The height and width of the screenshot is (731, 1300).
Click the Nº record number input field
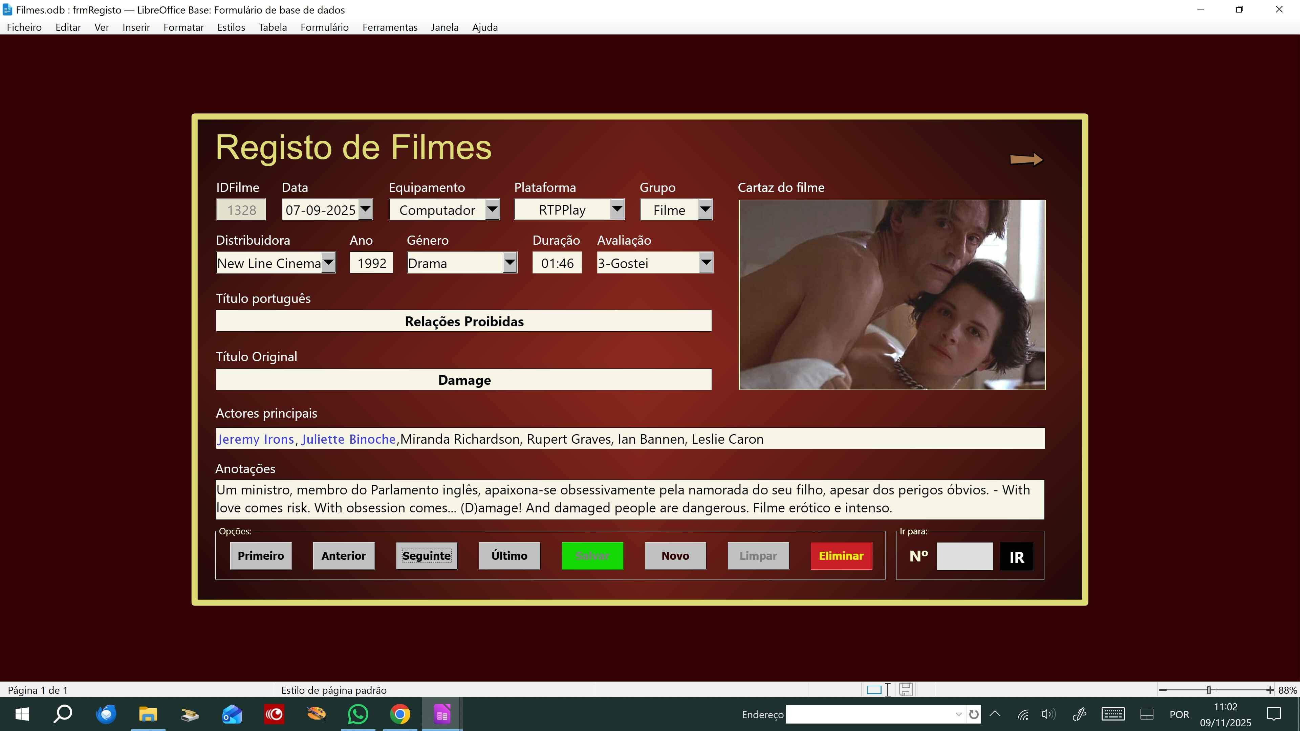pos(965,556)
